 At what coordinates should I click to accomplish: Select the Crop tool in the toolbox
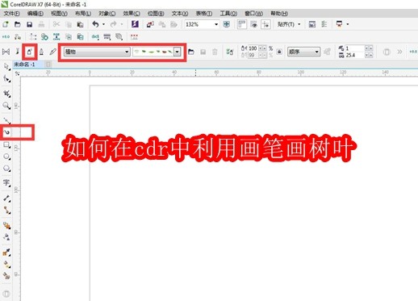6,94
